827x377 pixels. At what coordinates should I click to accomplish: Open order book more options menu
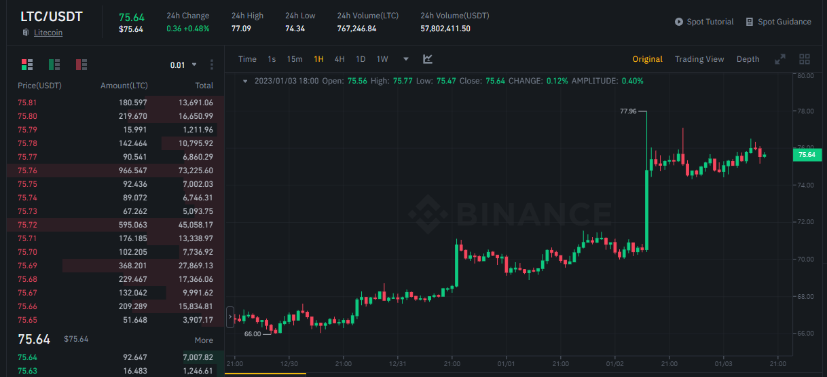click(212, 65)
